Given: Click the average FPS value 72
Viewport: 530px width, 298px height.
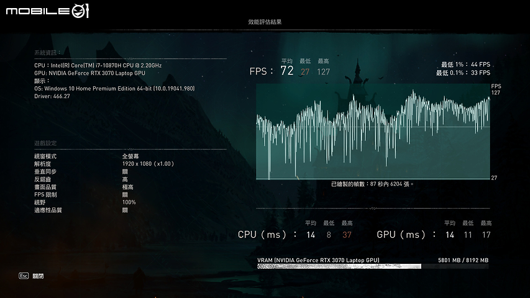Looking at the screenshot, I should coord(287,71).
